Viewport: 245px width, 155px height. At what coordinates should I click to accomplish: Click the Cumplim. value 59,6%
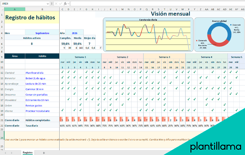[65, 43]
